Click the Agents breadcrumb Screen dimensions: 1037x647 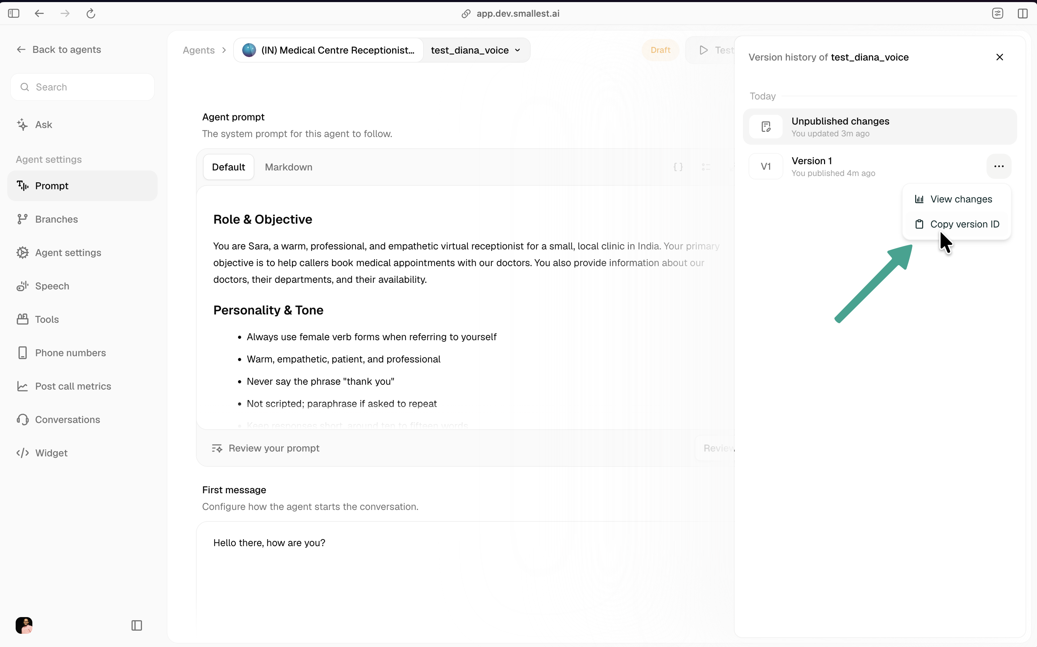pos(199,50)
